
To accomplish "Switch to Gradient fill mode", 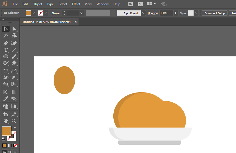I will (10, 145).
